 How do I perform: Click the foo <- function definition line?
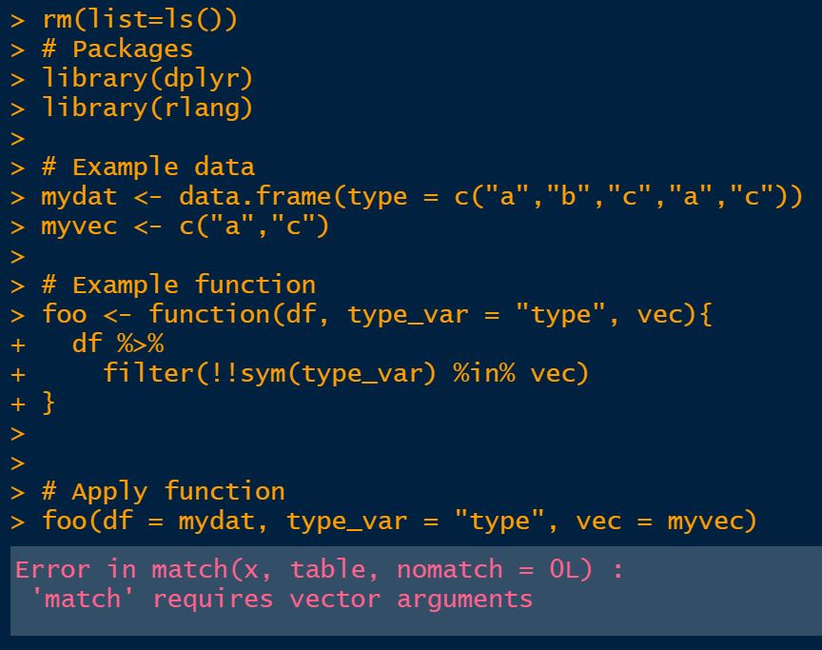376,314
